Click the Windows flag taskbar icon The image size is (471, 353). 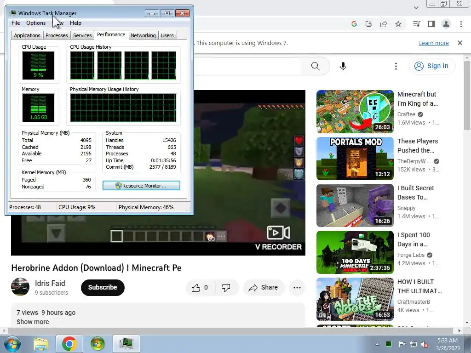click(98, 344)
